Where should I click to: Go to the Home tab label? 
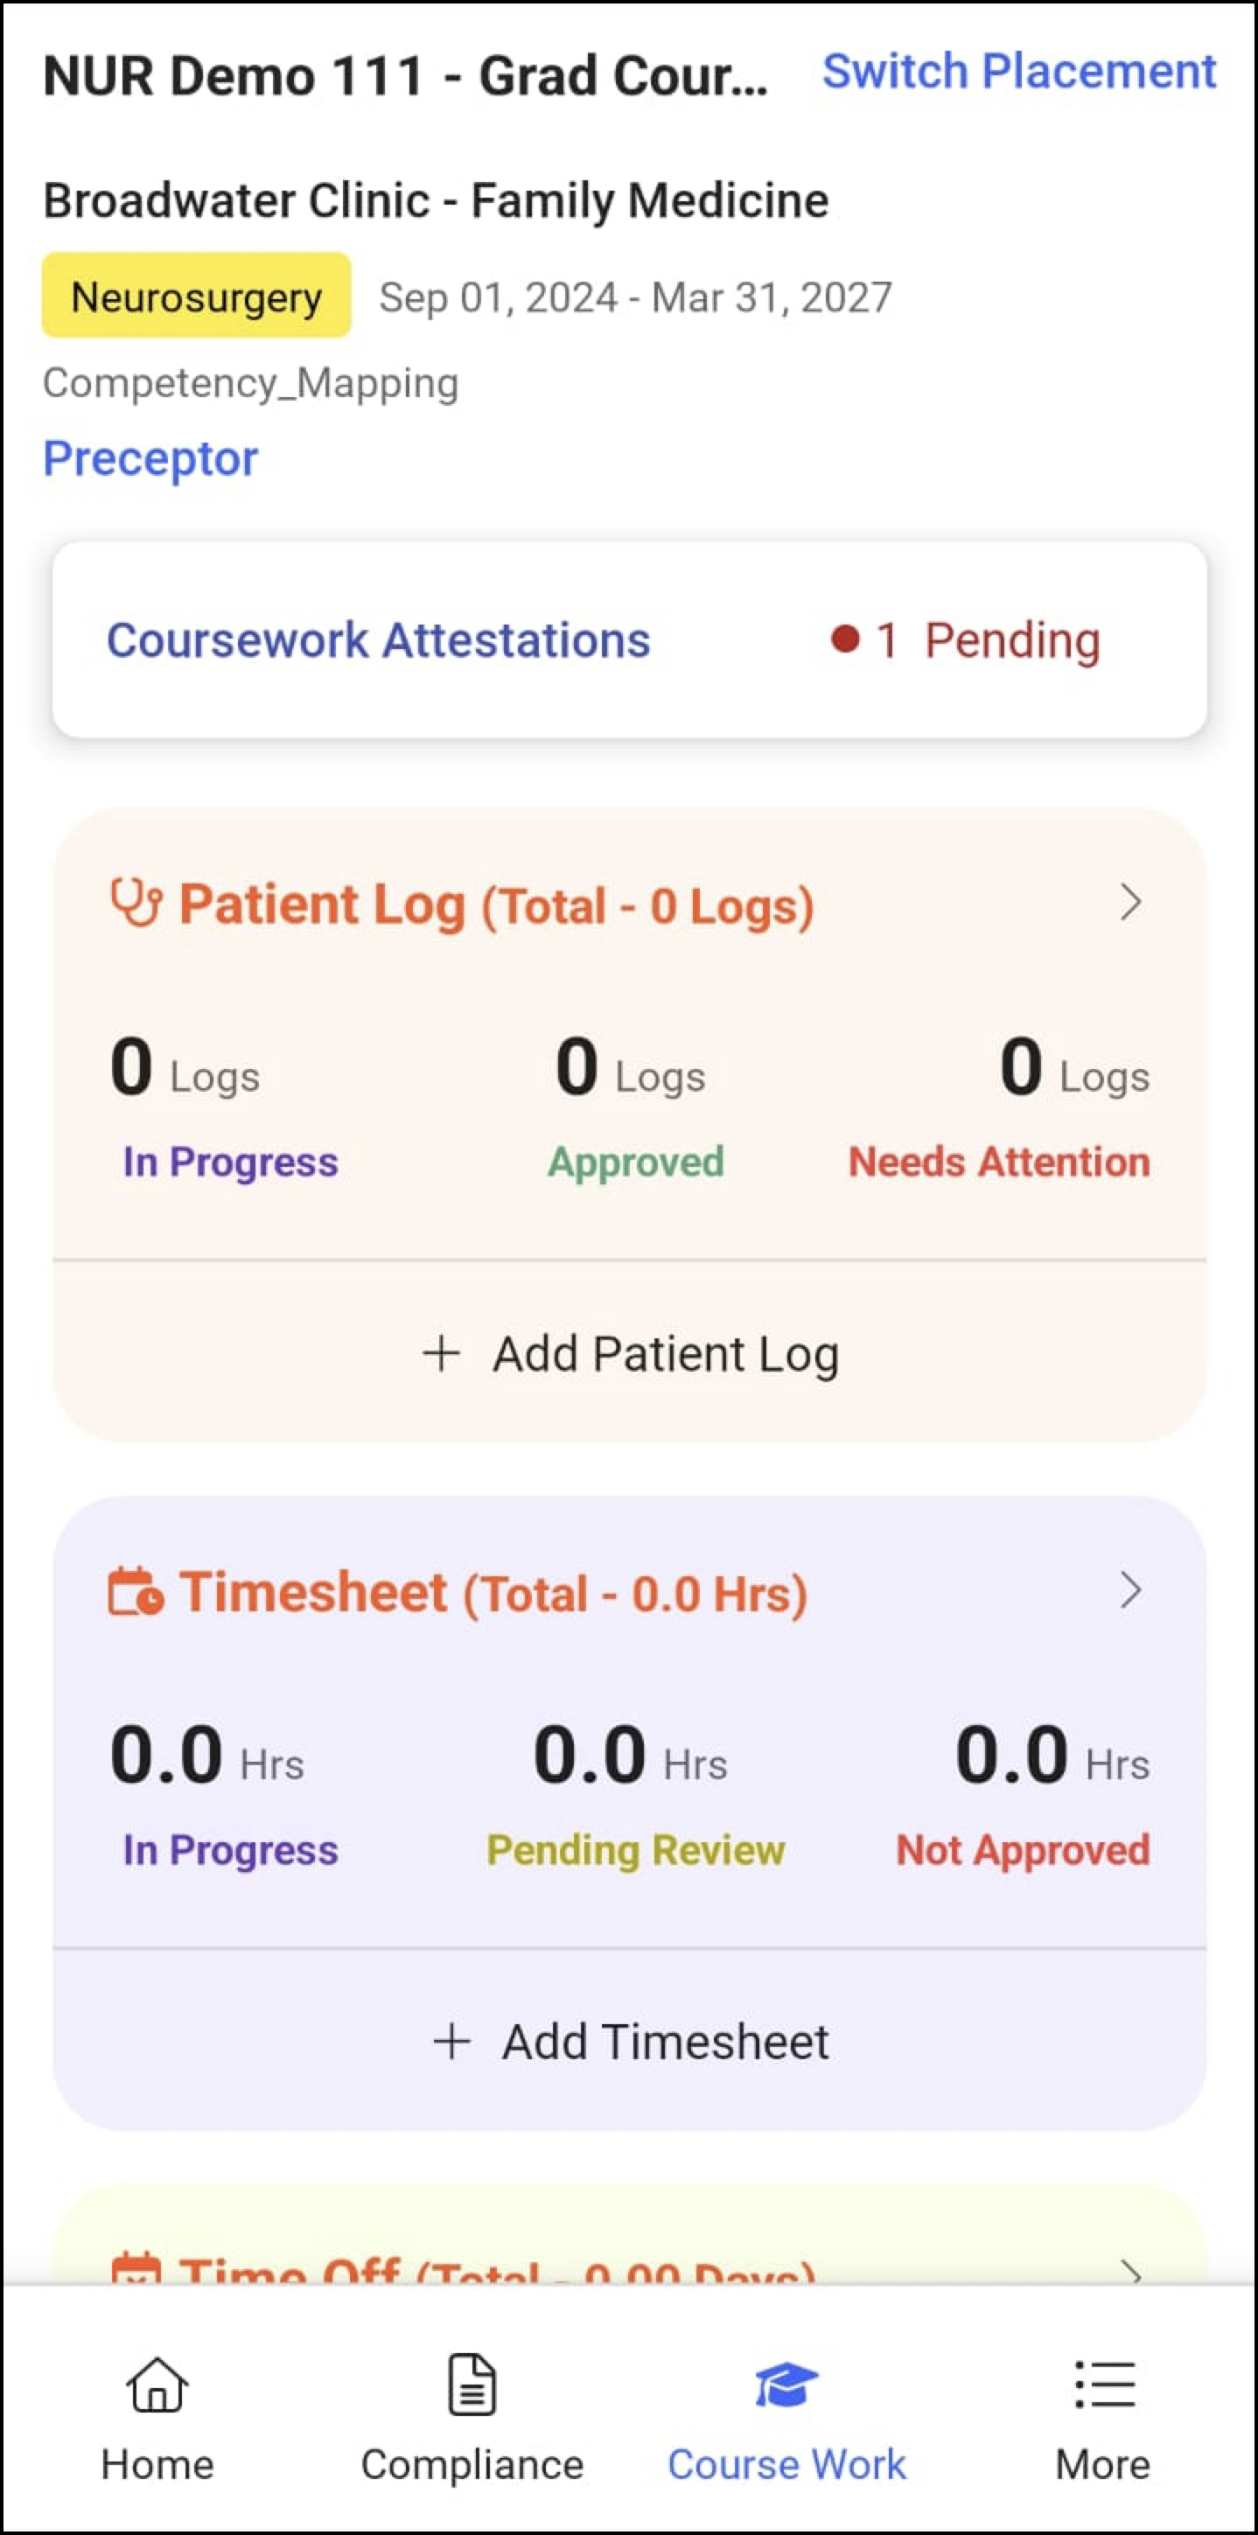point(157,2464)
